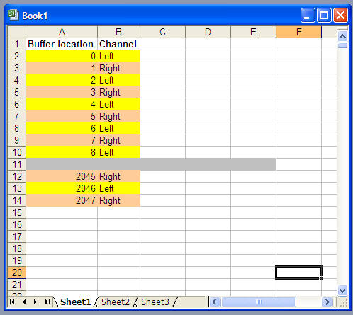353x315 pixels.
Task: Click the Excel workbook icon beside Book1
Action: click(13, 15)
